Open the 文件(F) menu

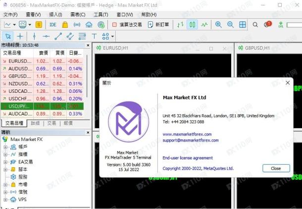(10, 15)
